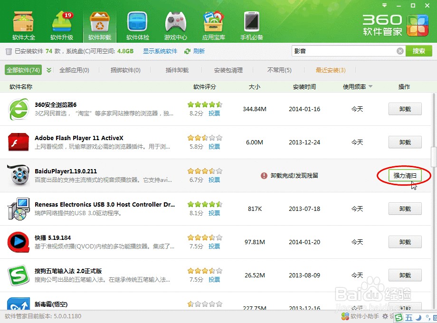Viewport: 437px width, 323px height.
Task: Uninstall 搜狗五笔输入法 with 卸载 button
Action: [405, 275]
